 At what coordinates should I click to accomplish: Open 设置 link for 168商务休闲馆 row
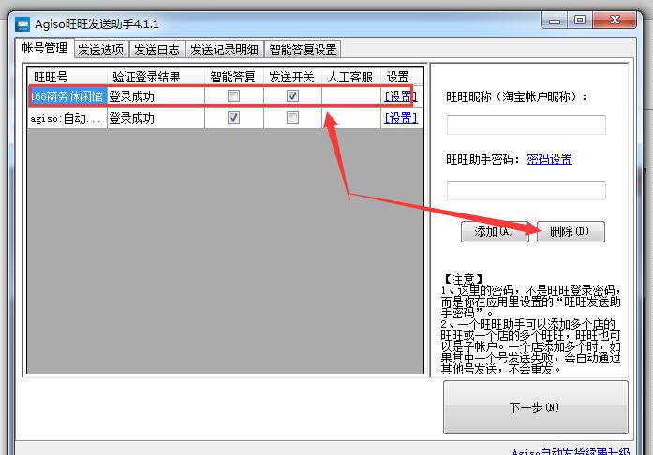click(x=401, y=96)
